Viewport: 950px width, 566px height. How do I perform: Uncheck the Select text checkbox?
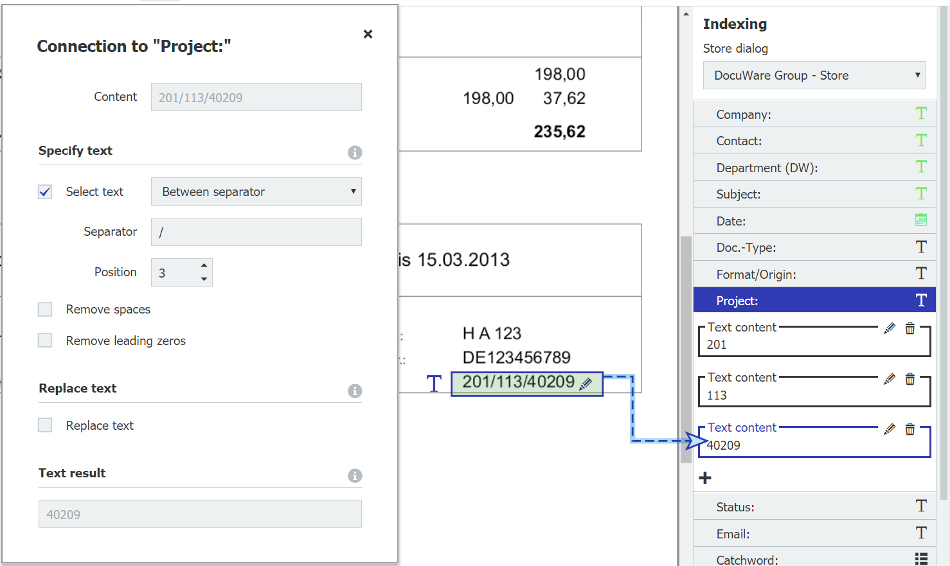point(45,192)
